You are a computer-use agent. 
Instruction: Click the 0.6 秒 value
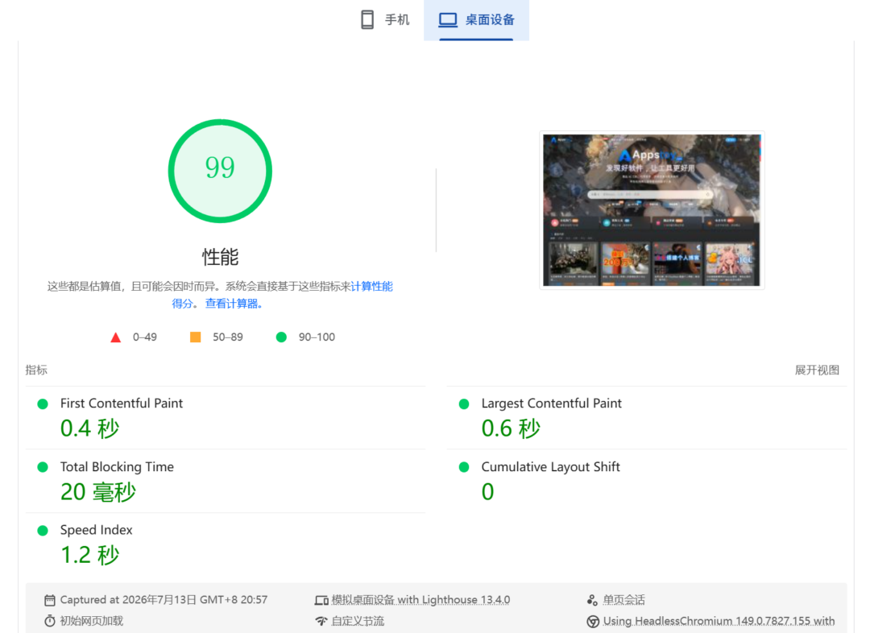pos(511,428)
